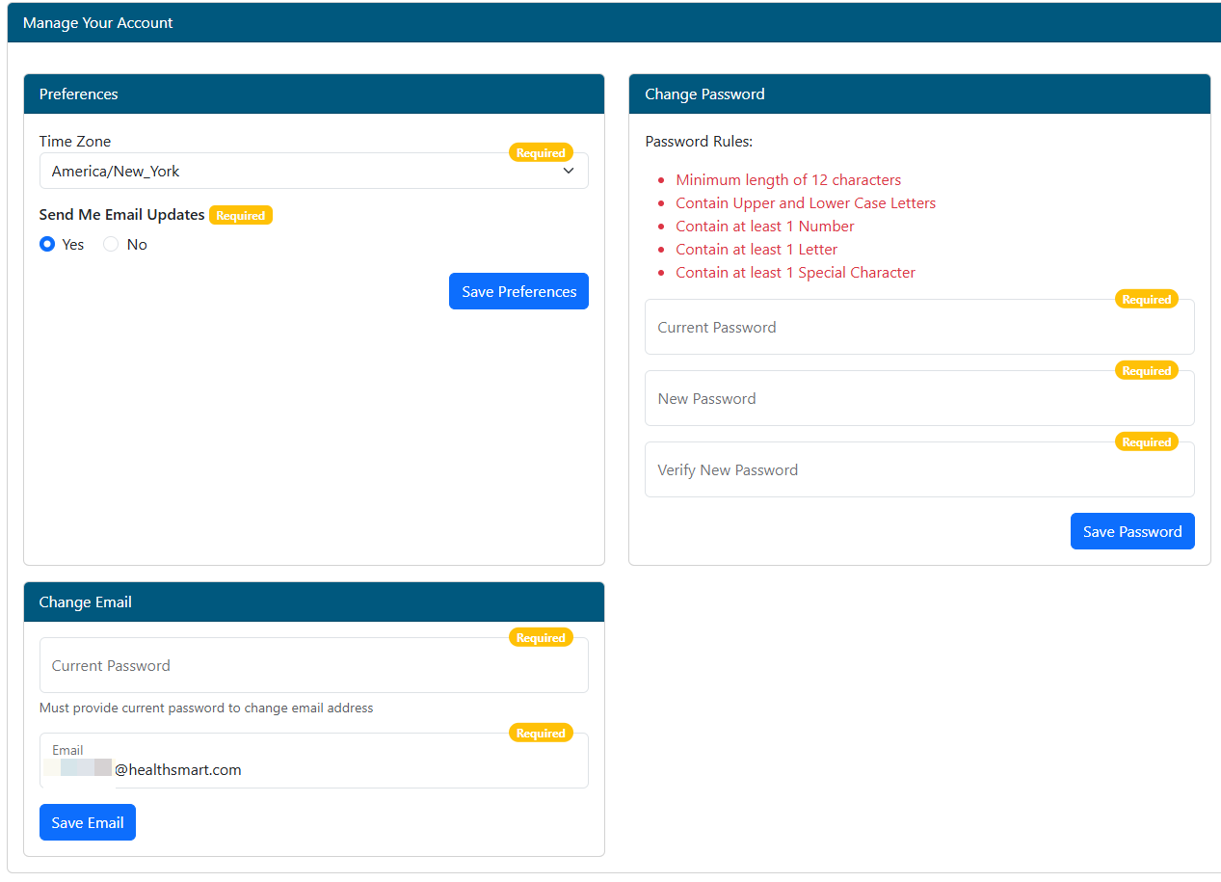The width and height of the screenshot is (1221, 882).
Task: Select No for email updates
Action: tap(111, 245)
